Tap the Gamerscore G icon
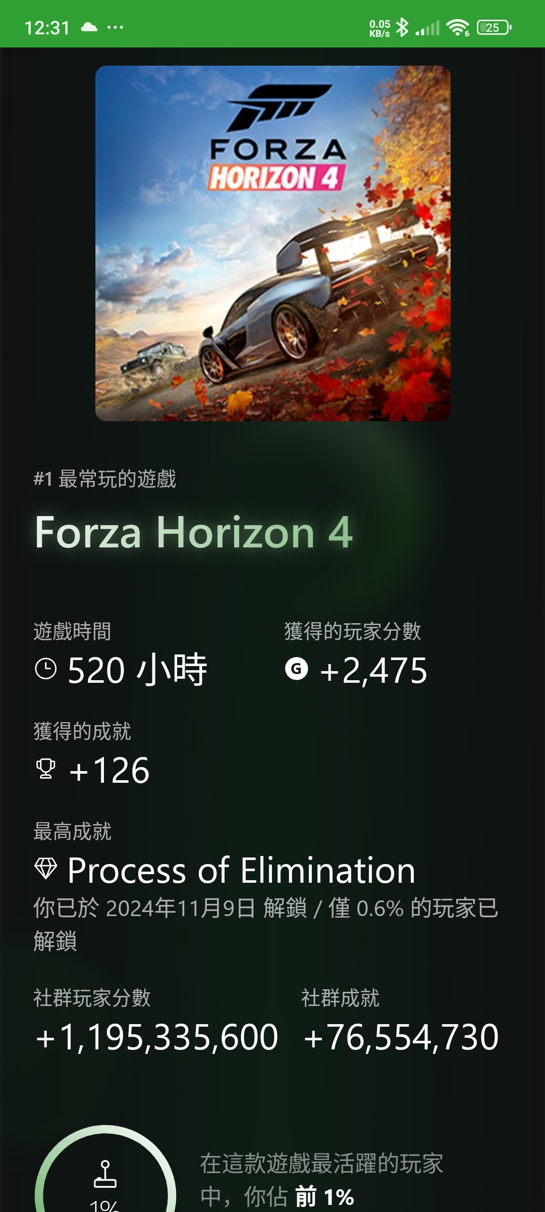This screenshot has width=545, height=1212. pyautogui.click(x=297, y=669)
